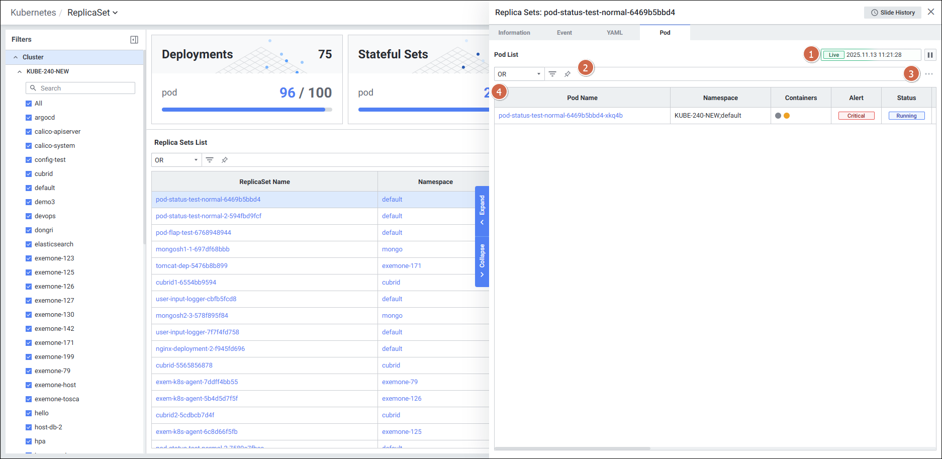Switch to the YAML tab

pyautogui.click(x=614, y=33)
